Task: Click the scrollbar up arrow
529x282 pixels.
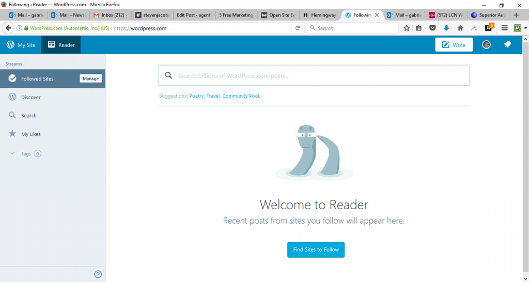Action: click(525, 39)
